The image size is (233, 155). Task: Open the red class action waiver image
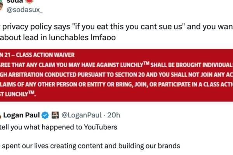(x=116, y=76)
